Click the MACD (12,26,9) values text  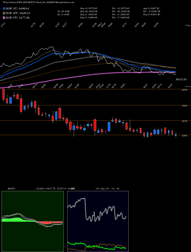click(55, 189)
